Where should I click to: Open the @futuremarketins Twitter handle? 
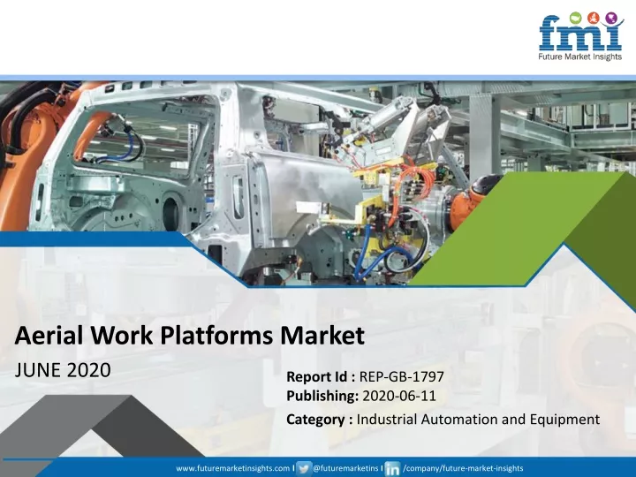point(345,468)
